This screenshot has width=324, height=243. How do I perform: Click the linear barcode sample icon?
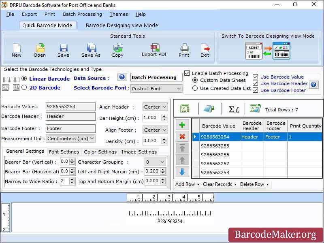click(11, 79)
